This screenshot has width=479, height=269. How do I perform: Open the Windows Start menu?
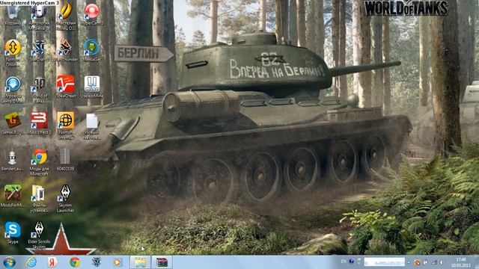[x=9, y=262]
